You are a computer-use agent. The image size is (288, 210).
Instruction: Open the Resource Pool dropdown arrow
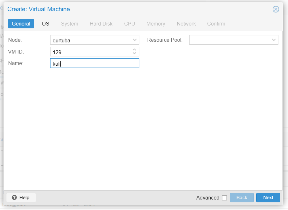[x=274, y=40]
